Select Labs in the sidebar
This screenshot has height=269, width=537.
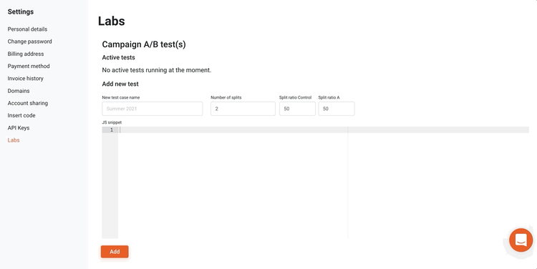tap(14, 140)
